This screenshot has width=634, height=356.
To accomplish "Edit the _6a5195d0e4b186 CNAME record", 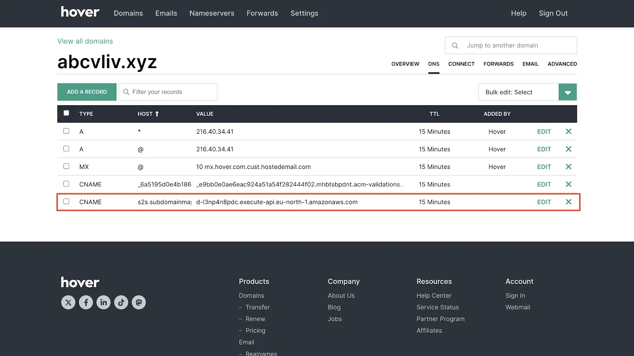I will coord(544,184).
